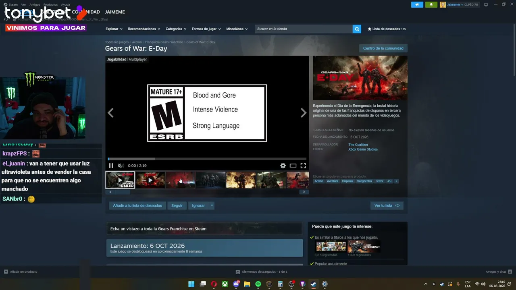Open Discord from the taskbar

click(x=236, y=284)
